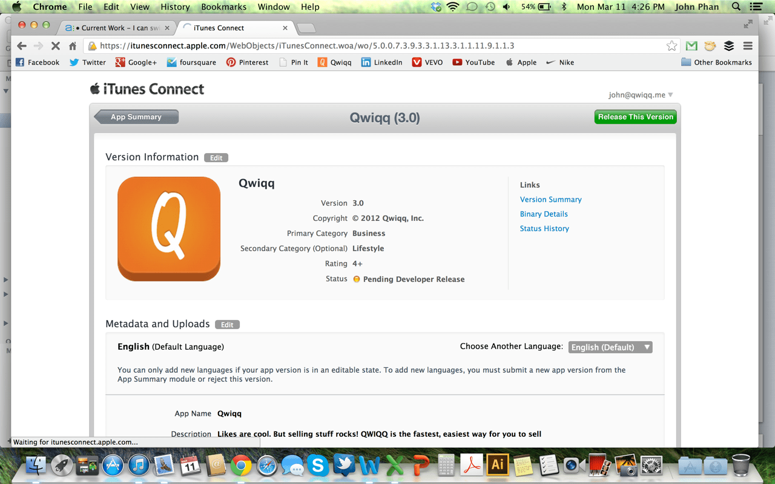Click the Qwiqq orange app icon
This screenshot has width=775, height=484.
coord(169,229)
